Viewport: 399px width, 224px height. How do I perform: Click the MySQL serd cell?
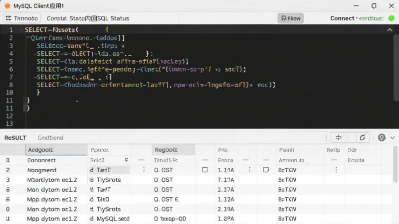pyautogui.click(x=110, y=219)
